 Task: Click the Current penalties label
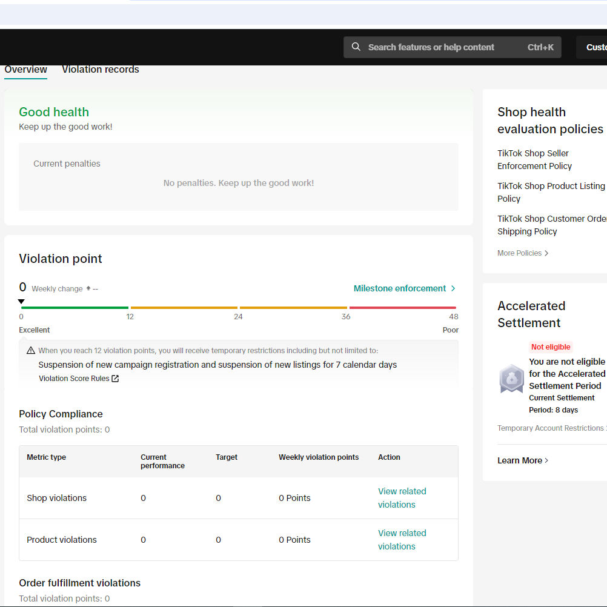point(67,164)
